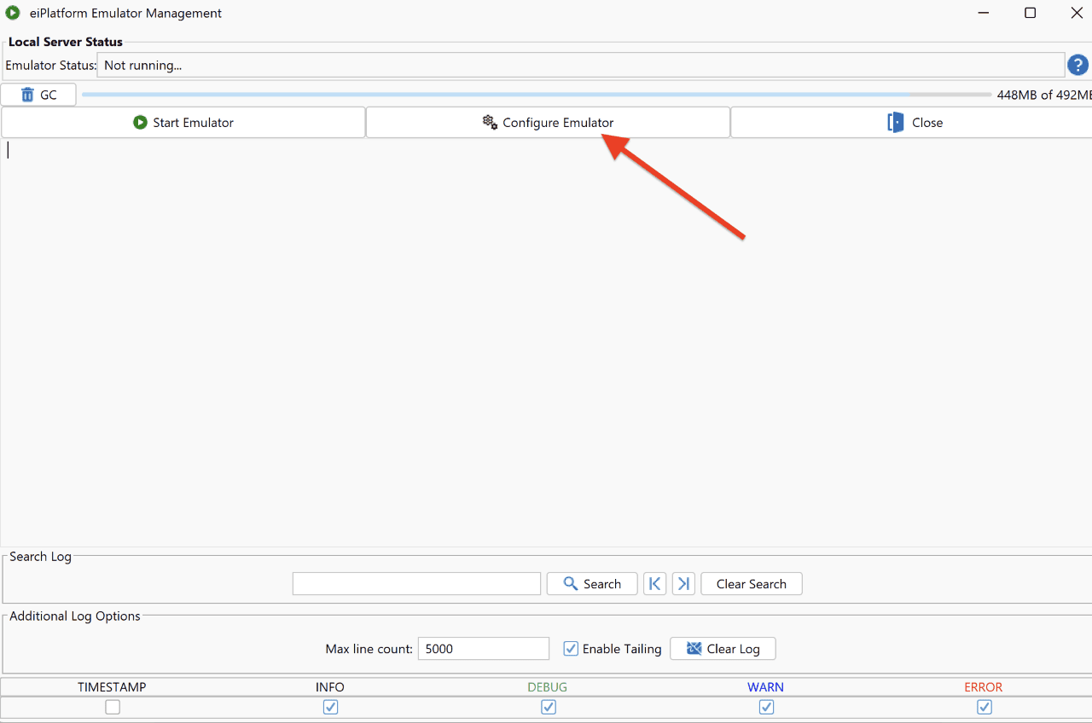Toggle the Enable Tailing checkbox
This screenshot has height=723, width=1092.
tap(572, 649)
